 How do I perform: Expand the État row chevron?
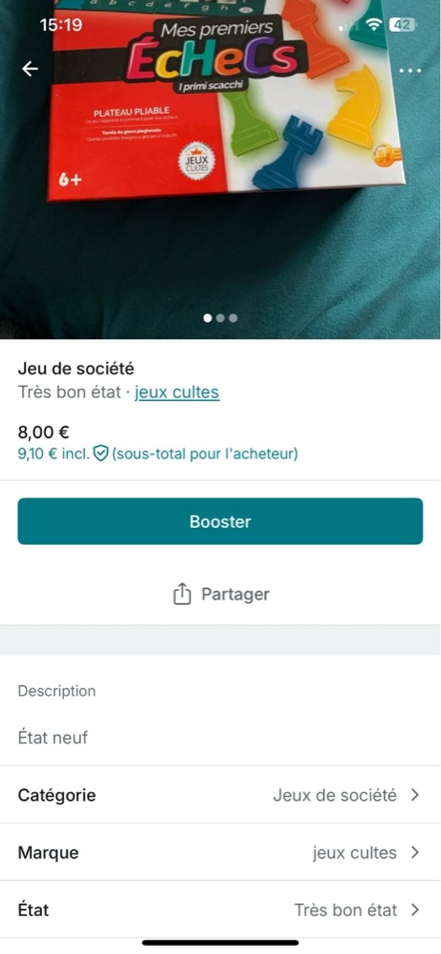pos(415,910)
